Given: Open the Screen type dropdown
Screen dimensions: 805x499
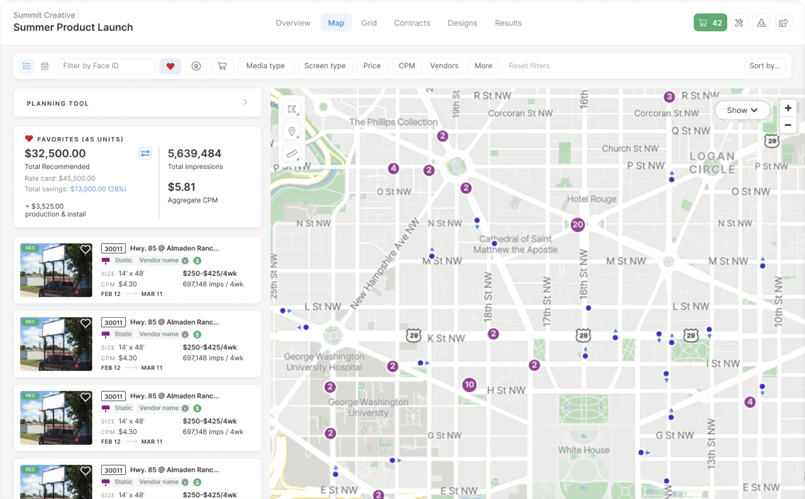Looking at the screenshot, I should coord(325,66).
